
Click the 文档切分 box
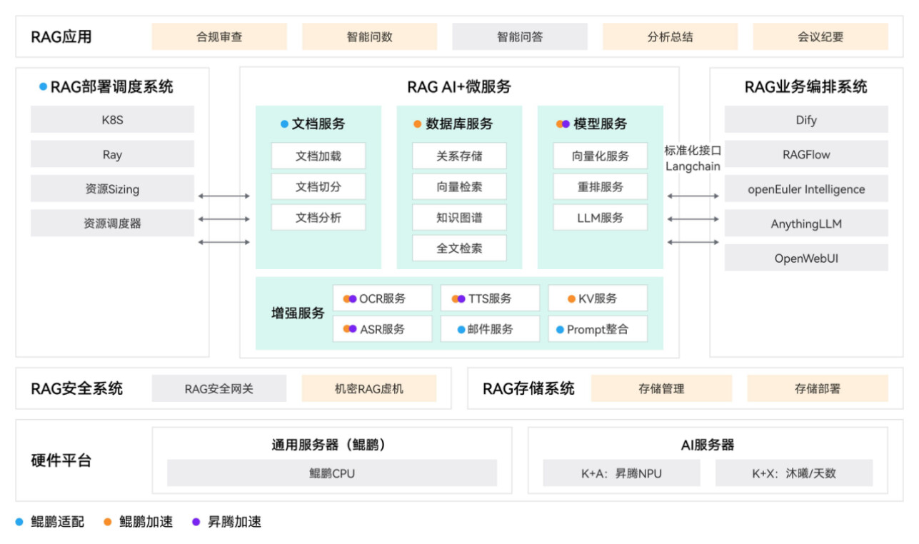click(x=318, y=186)
